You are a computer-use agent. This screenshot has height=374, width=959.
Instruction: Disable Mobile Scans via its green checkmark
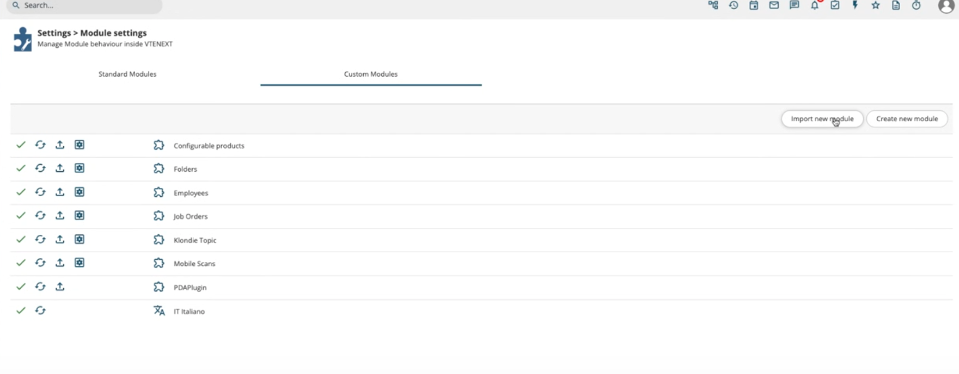tap(21, 263)
